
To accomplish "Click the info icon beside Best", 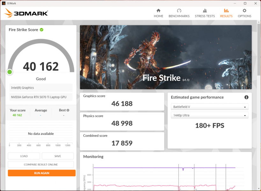I will tap(68, 110).
